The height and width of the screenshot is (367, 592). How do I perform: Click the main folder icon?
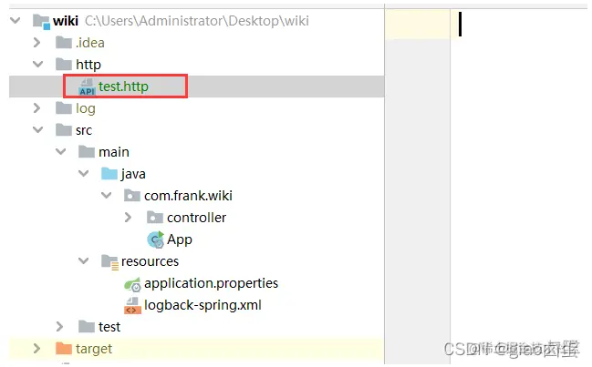click(87, 151)
